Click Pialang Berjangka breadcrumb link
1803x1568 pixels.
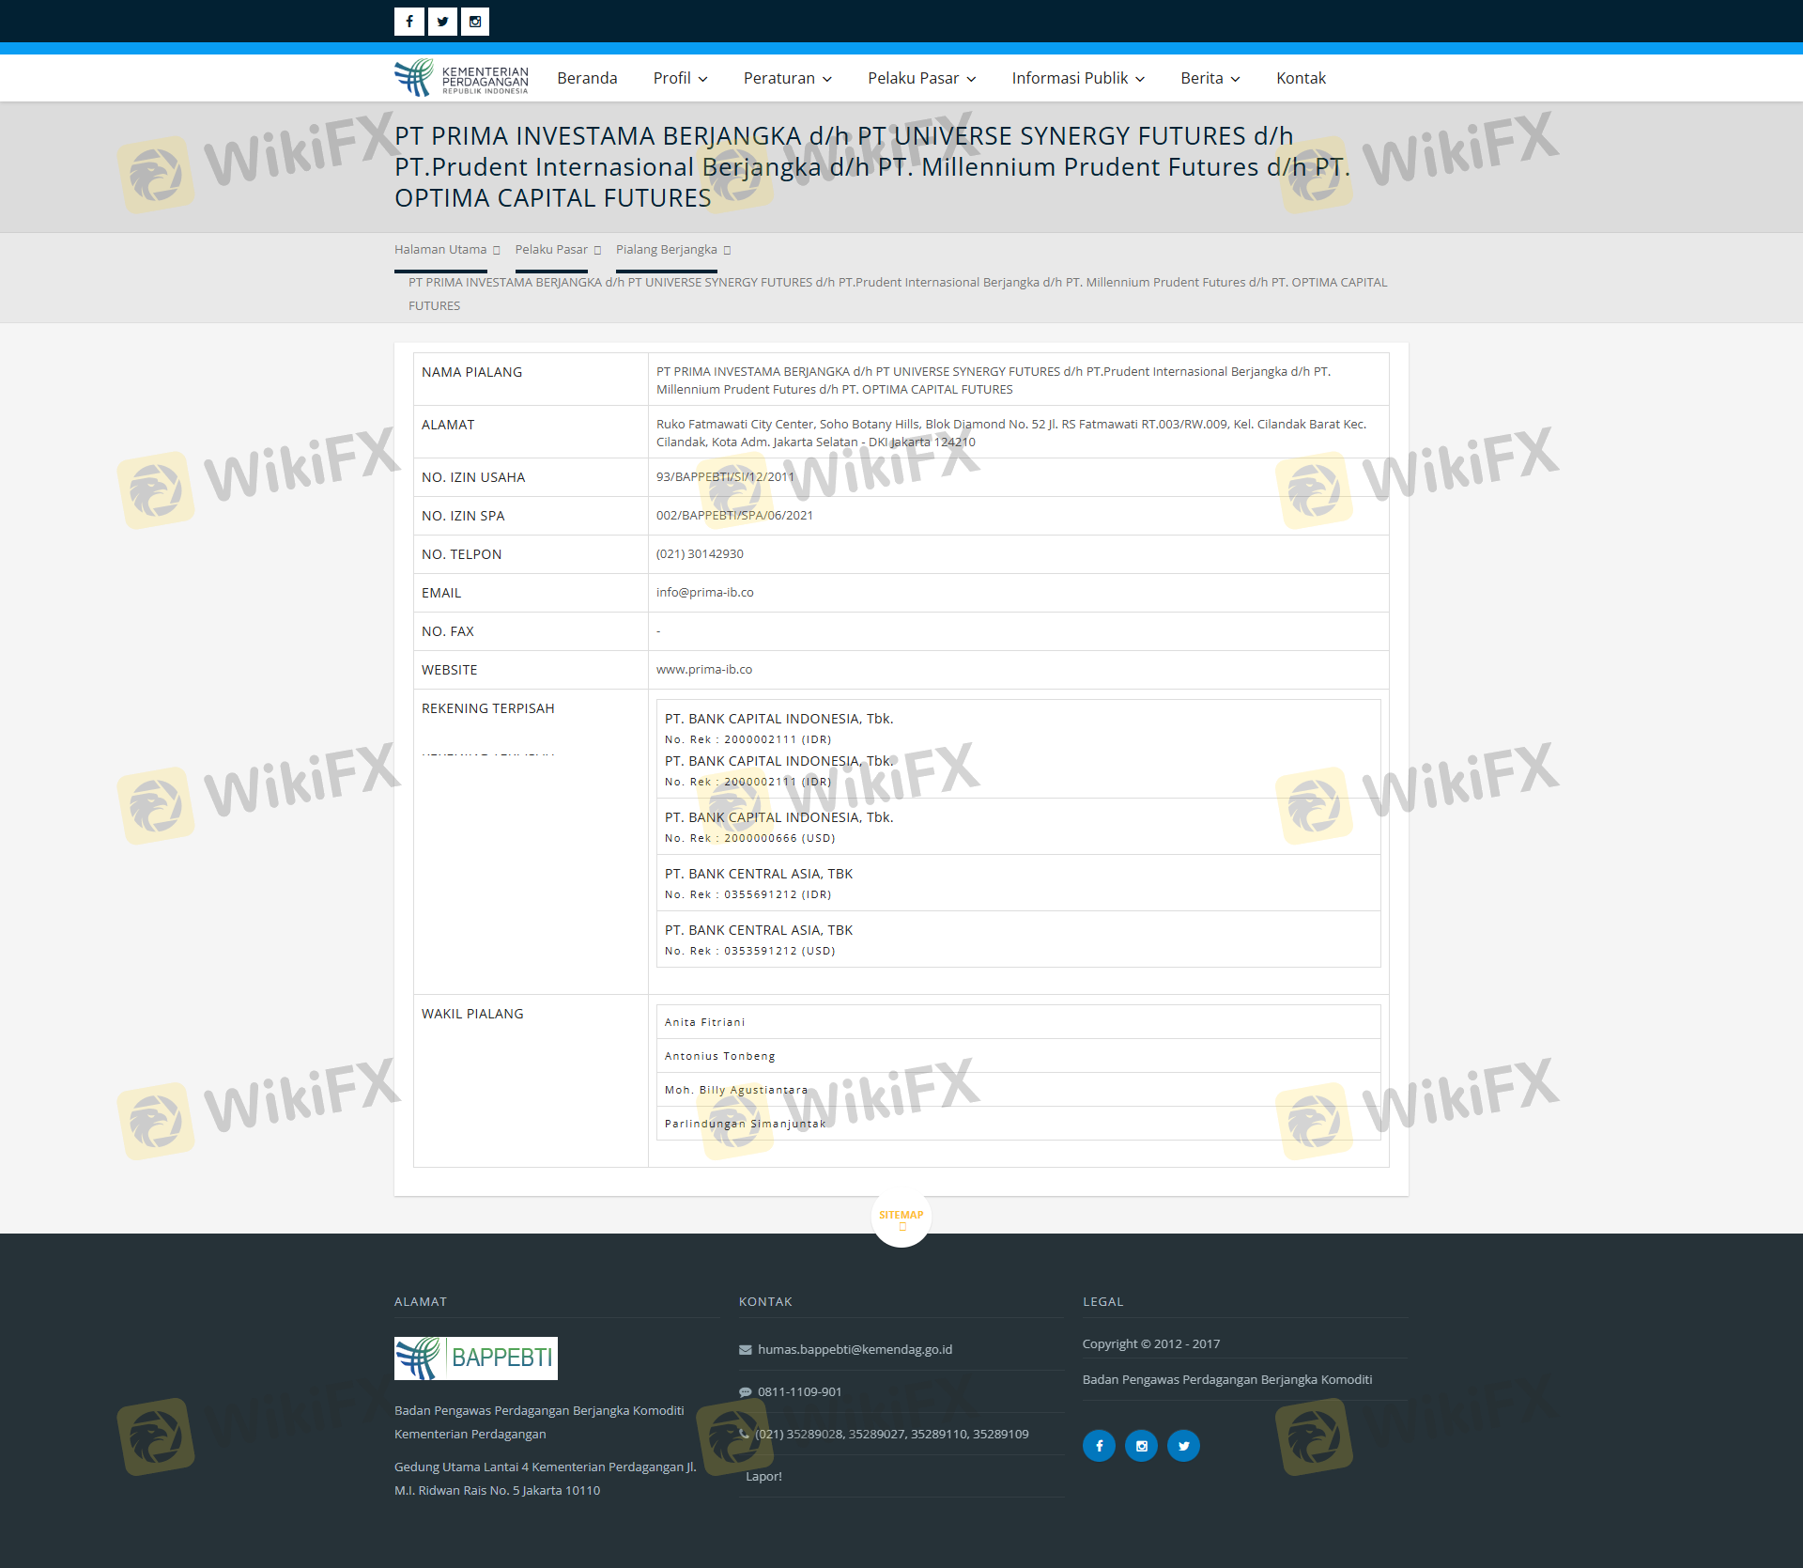(667, 249)
